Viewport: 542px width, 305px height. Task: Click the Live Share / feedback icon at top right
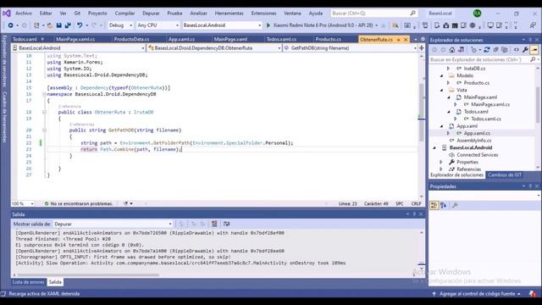(533, 25)
